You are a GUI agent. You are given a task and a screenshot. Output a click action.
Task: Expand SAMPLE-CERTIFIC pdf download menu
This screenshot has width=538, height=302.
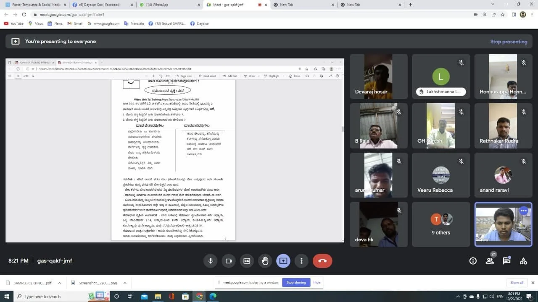59,283
